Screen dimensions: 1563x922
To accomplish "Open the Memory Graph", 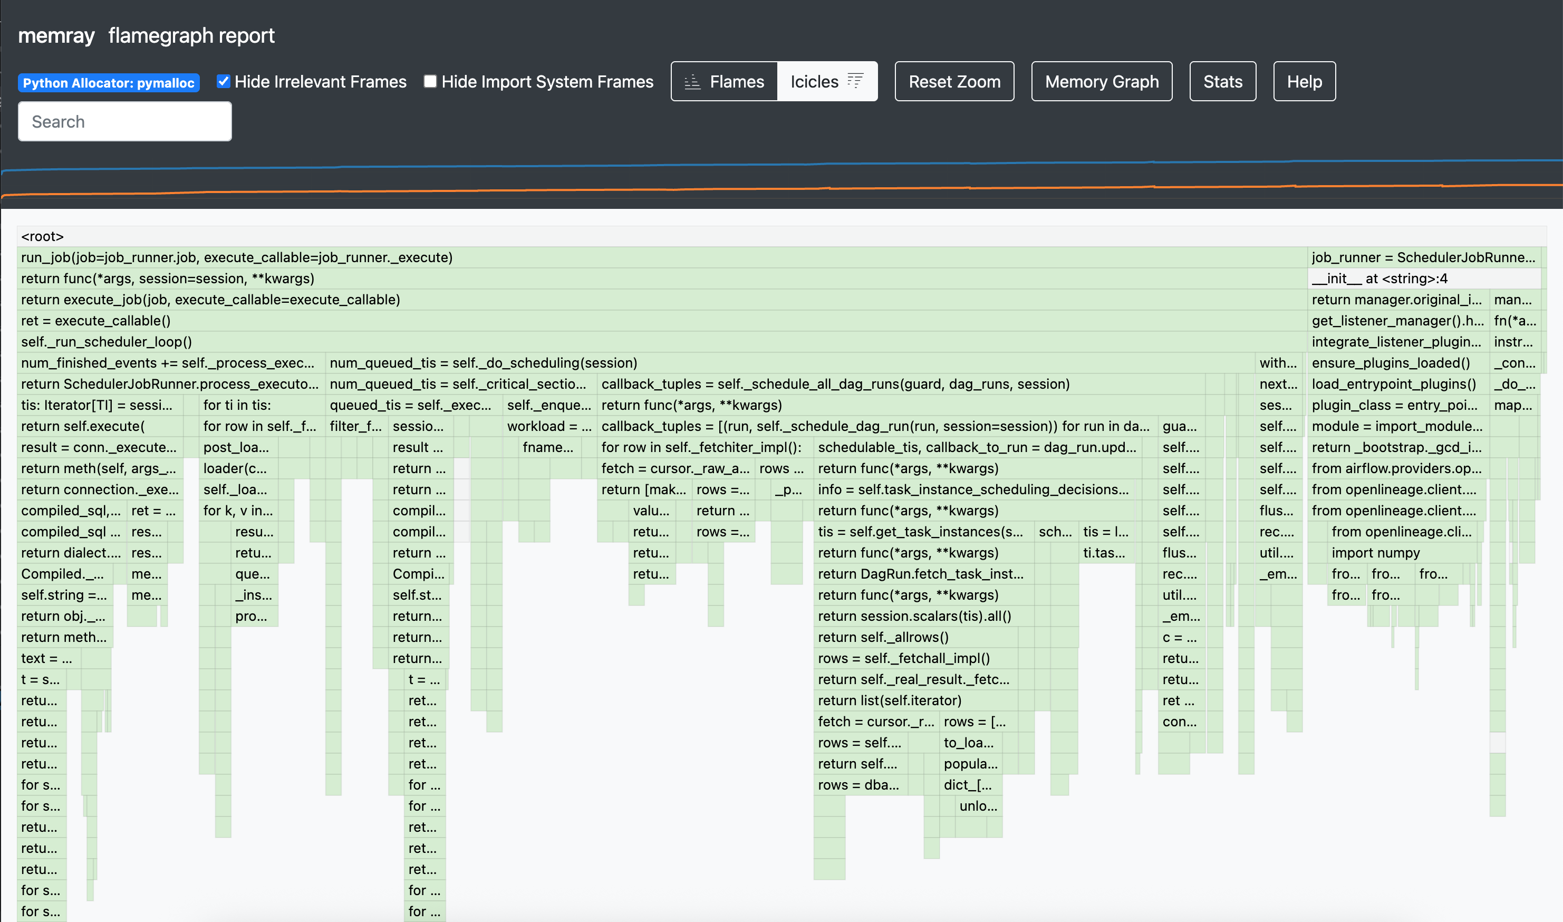I will 1101,81.
